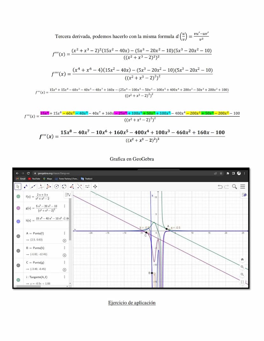
Task: Click the Algebra panel horizontal scrollbar
Action: point(28,287)
